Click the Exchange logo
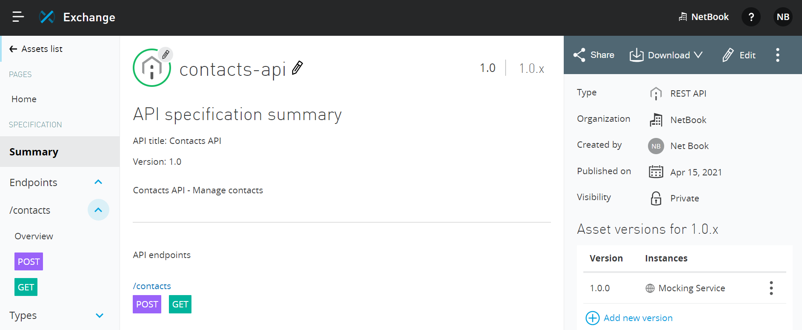This screenshot has height=330, width=802. (x=47, y=16)
